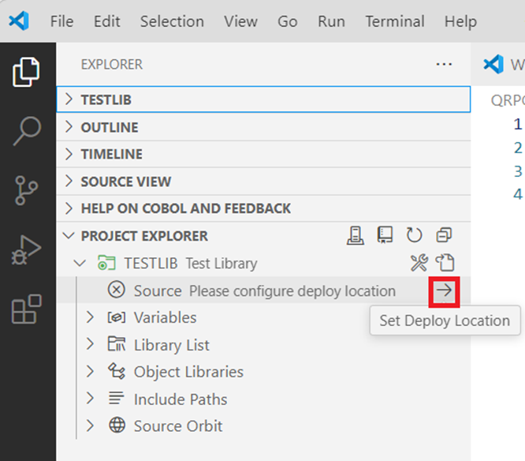
Task: Open the Search view icon
Action: coord(27,131)
